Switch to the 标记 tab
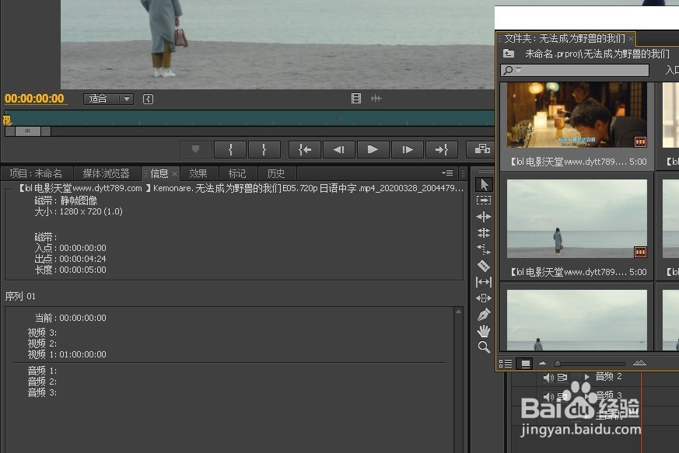 (237, 173)
